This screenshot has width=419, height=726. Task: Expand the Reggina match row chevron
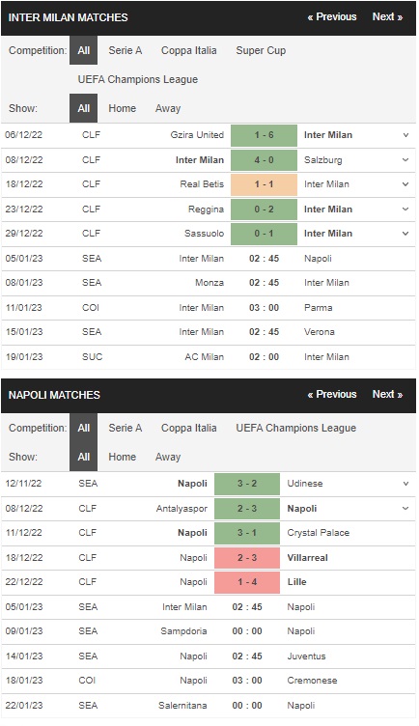tap(405, 209)
